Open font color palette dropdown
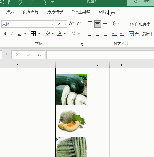This screenshot has width=154, height=157. (x=65, y=34)
